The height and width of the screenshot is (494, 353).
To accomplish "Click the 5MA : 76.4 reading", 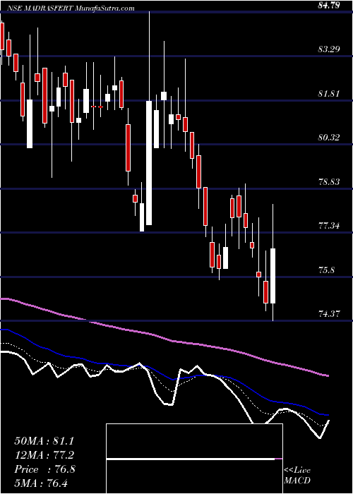I will tap(41, 483).
